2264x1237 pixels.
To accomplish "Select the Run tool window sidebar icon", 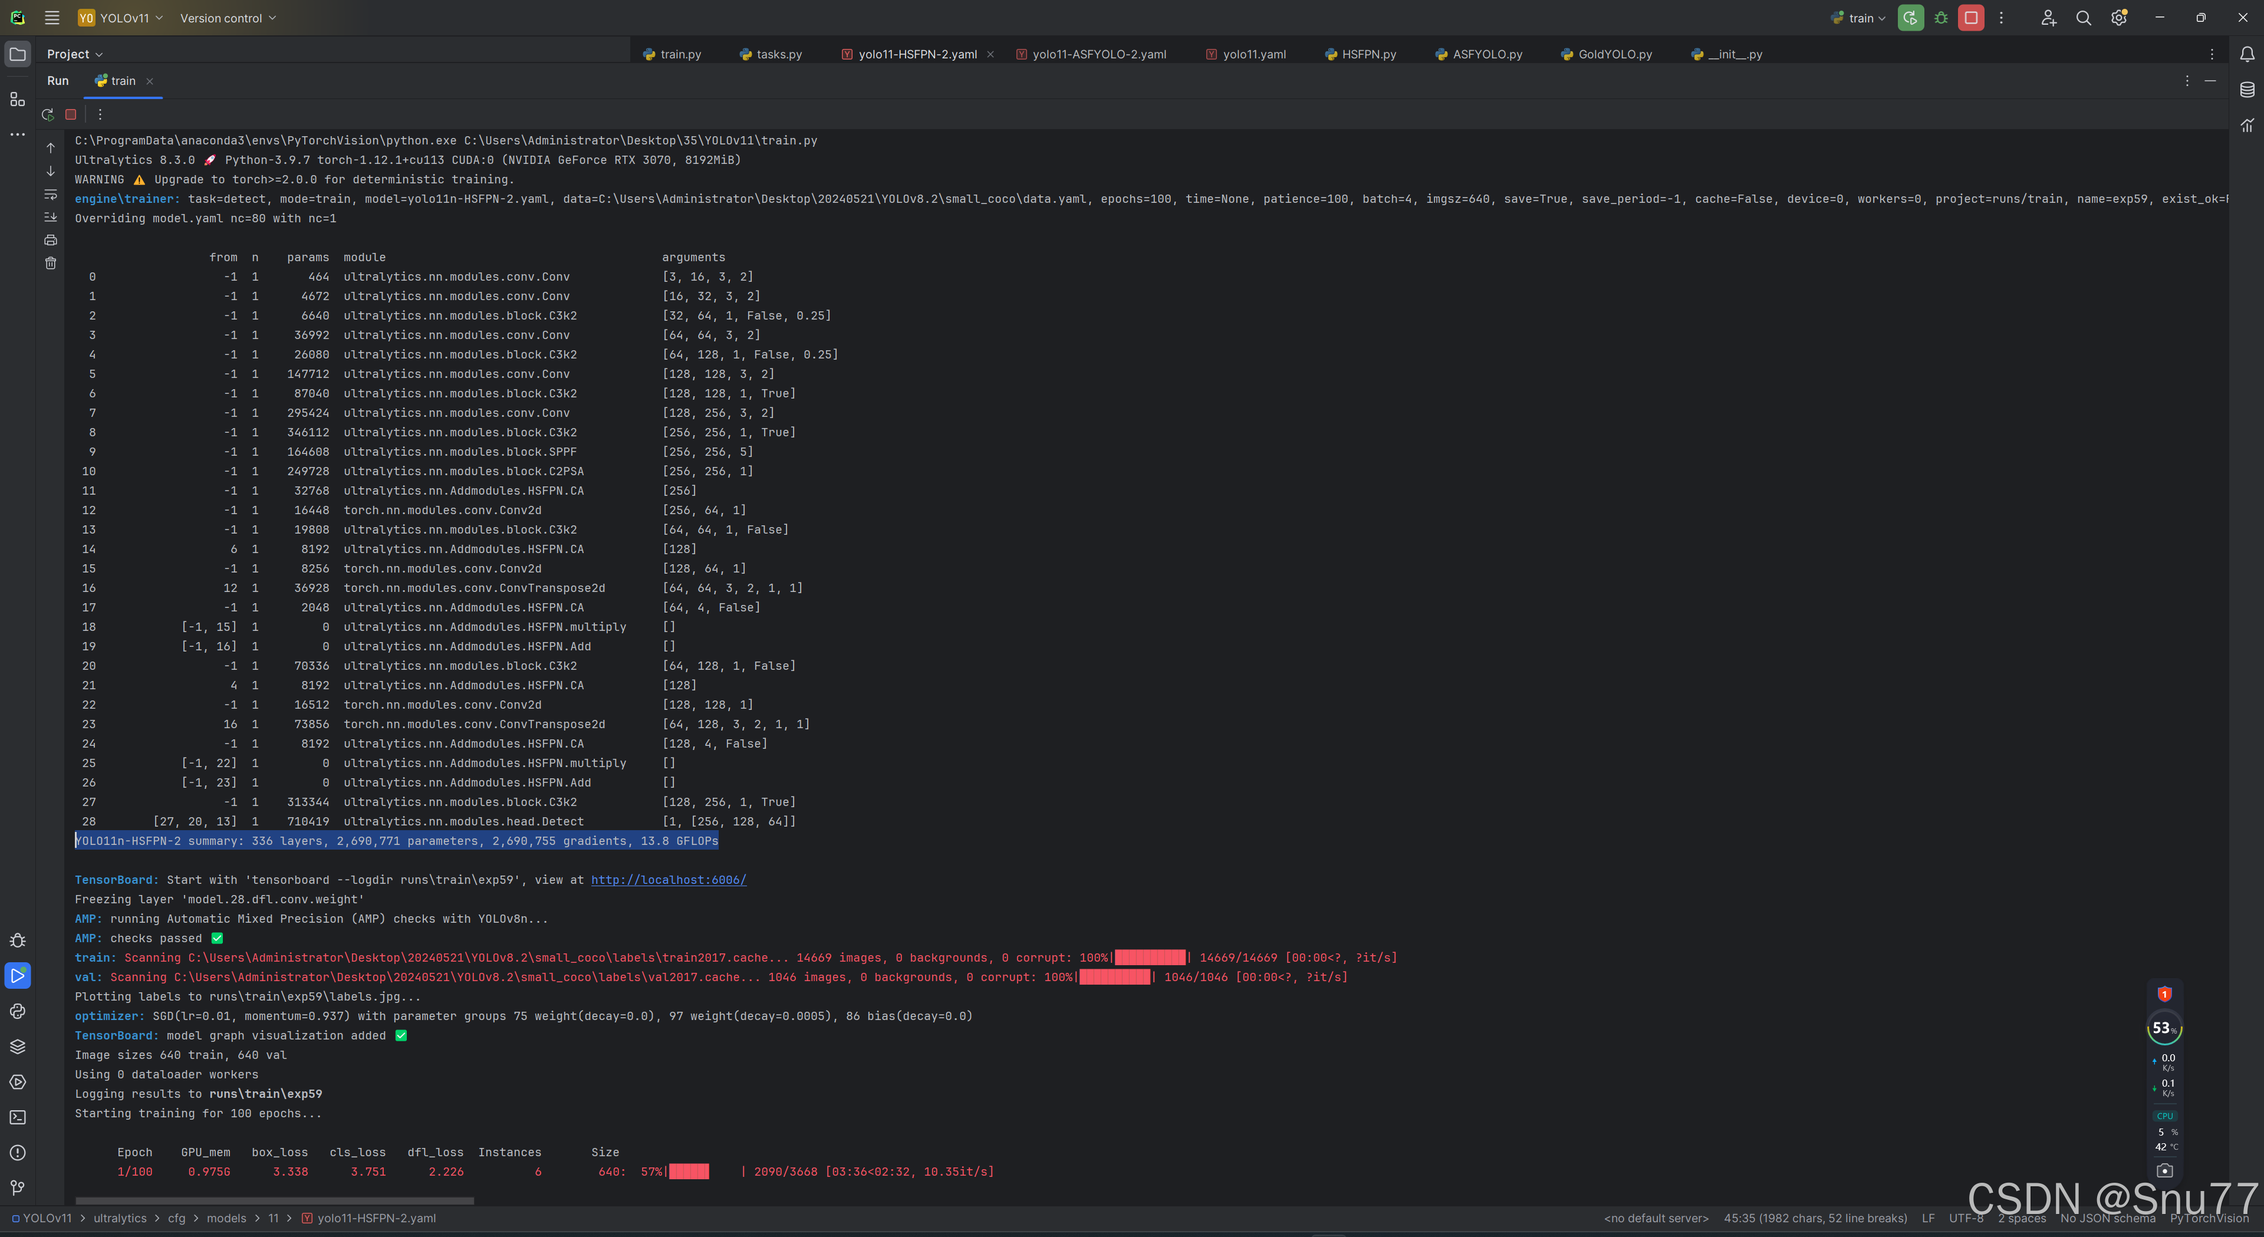I will coord(18,975).
